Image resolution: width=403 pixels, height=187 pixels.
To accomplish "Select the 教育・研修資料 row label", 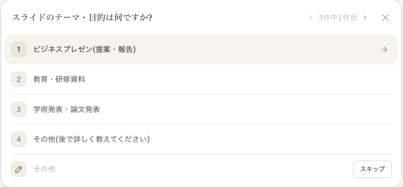I will tap(59, 79).
